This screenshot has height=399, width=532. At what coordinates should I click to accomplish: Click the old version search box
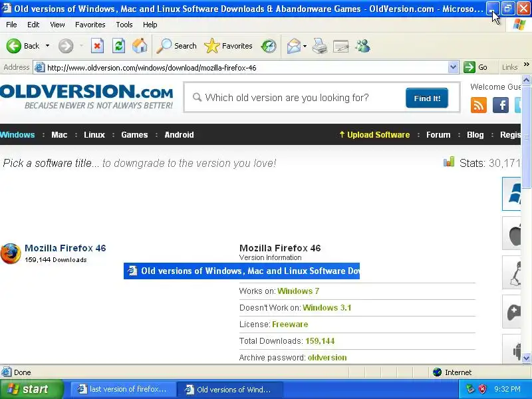(x=299, y=98)
